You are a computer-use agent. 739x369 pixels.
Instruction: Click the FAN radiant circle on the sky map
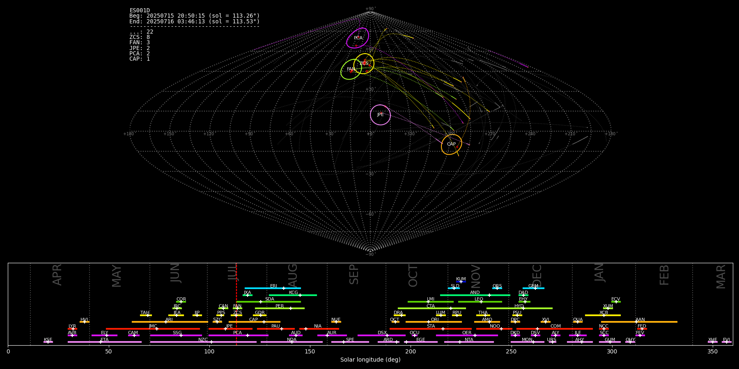(x=351, y=69)
